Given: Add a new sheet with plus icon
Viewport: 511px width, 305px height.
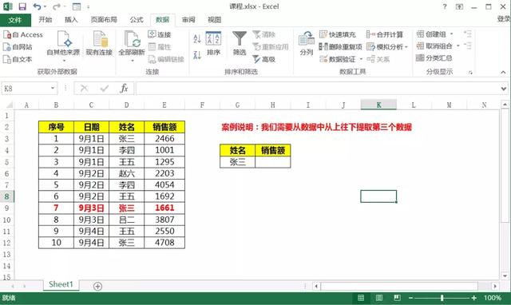Looking at the screenshot, I should pos(97,287).
